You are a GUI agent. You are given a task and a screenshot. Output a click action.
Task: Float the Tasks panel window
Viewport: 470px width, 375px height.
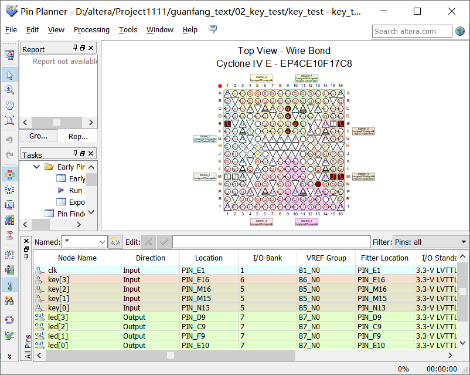tap(83, 153)
